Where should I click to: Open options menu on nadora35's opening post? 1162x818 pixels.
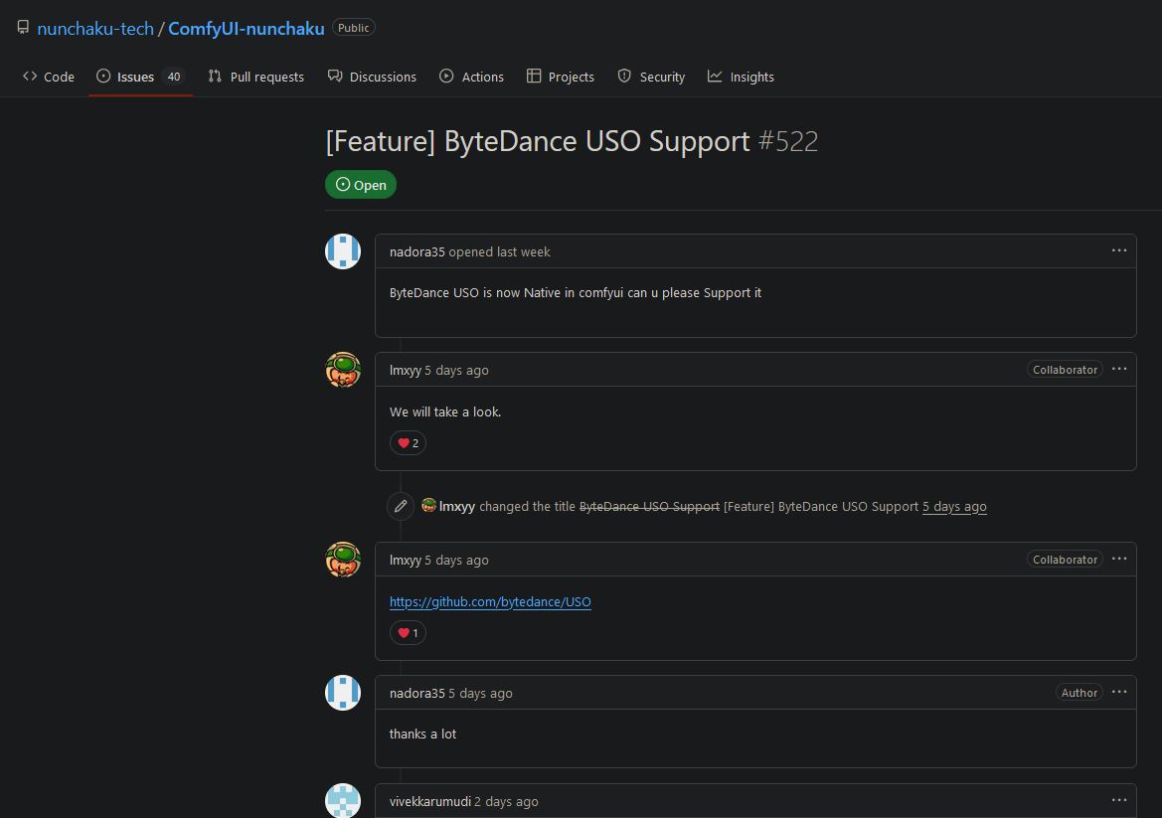point(1119,250)
